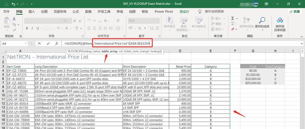
Task: Open Find and Select (查找和选择)
Action: point(262,24)
